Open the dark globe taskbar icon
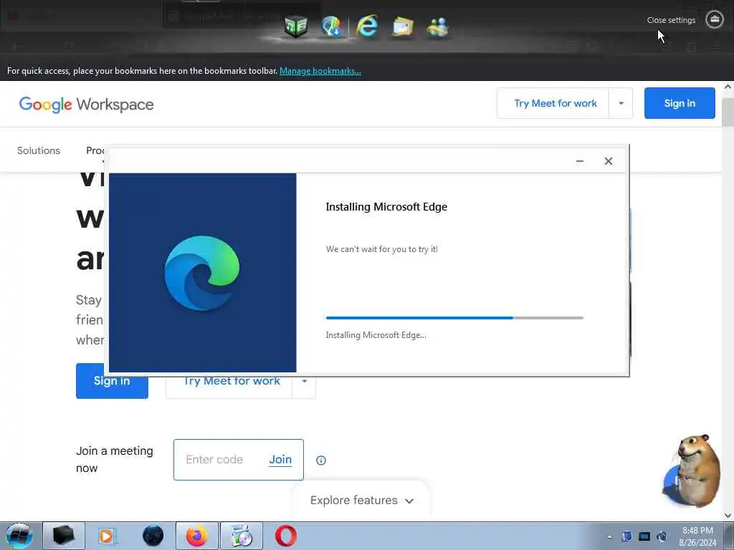The image size is (734, 550). [153, 536]
